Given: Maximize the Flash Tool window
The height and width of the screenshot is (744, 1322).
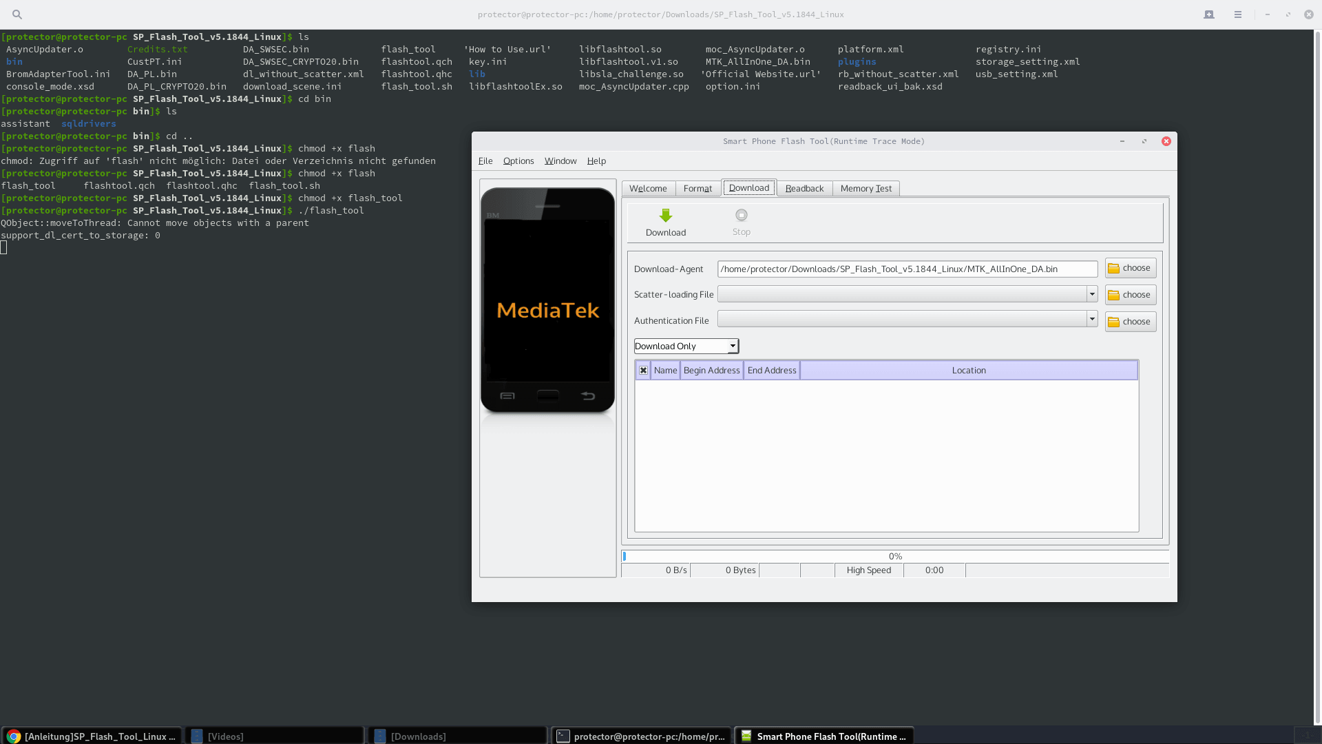Looking at the screenshot, I should click(x=1144, y=141).
